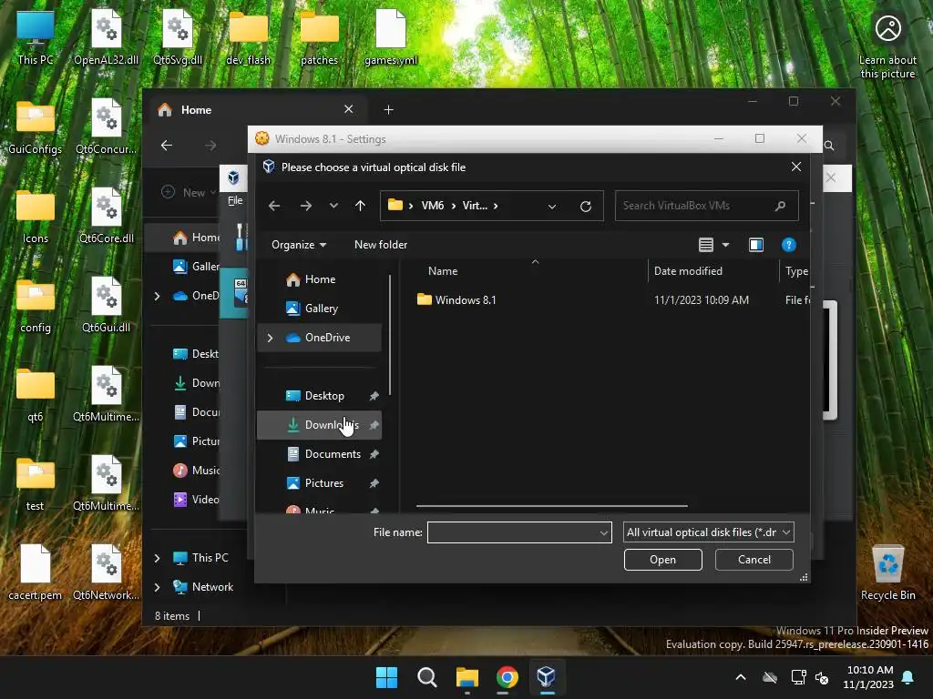Select Qt6Svg.dll on desktop
The width and height of the screenshot is (933, 699).
click(178, 36)
